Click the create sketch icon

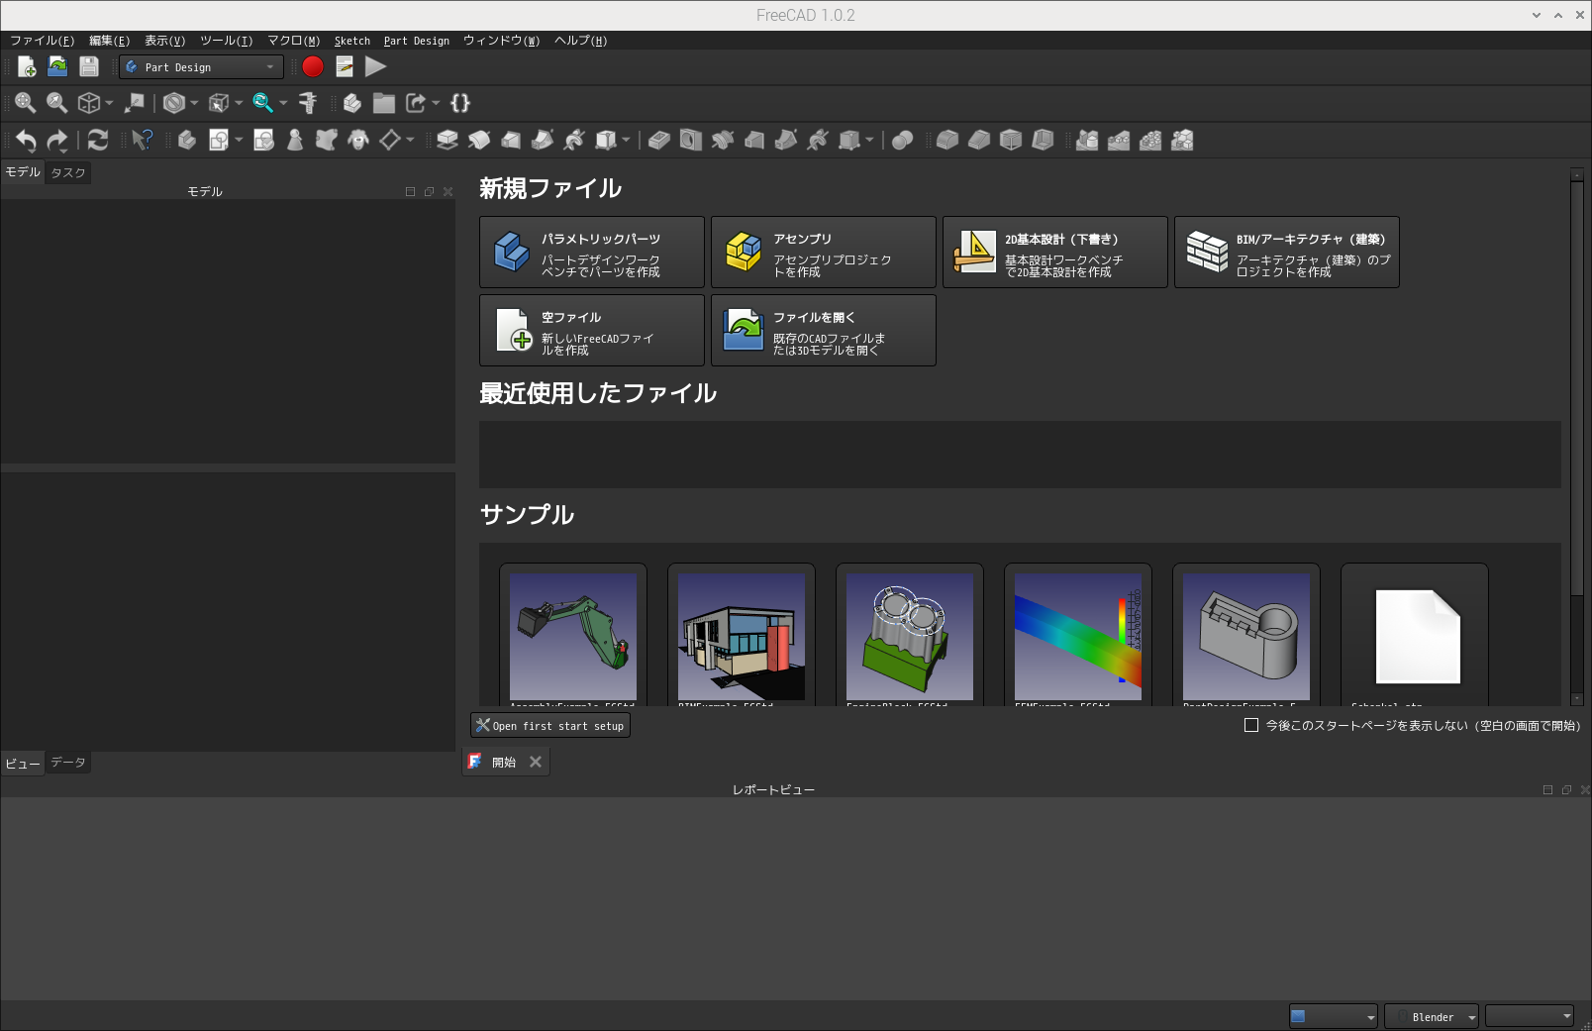pos(219,141)
